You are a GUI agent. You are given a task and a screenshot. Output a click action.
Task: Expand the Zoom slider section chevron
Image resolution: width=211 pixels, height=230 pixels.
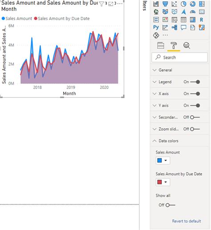tap(154, 129)
